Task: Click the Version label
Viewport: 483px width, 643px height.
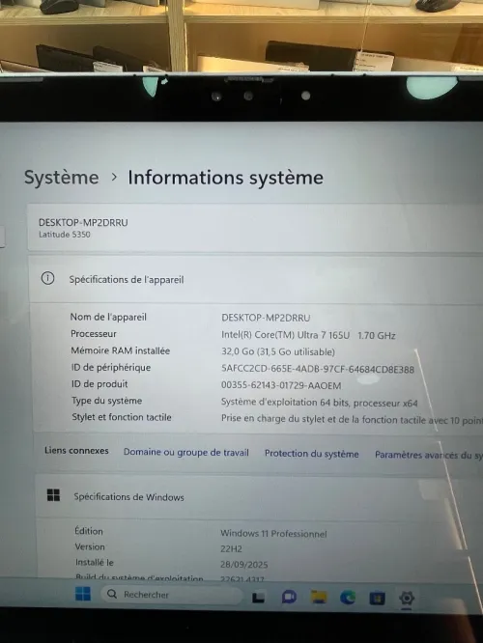Action: point(90,546)
